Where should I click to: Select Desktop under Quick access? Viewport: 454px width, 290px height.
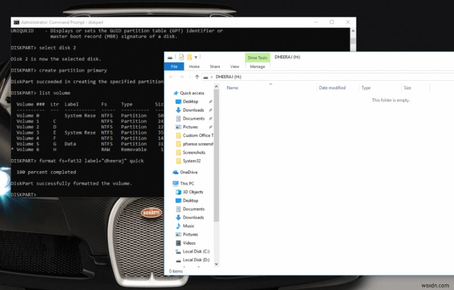coord(190,101)
